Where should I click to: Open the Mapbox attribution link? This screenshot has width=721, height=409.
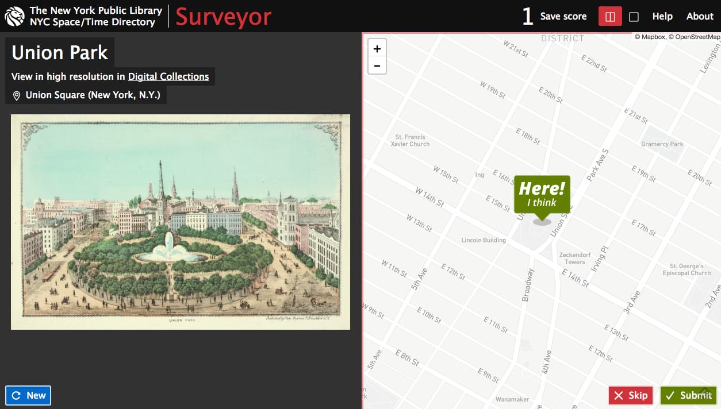click(x=653, y=36)
